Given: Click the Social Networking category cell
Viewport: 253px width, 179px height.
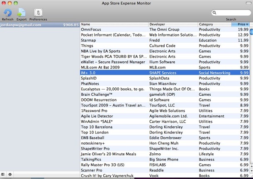Looking at the screenshot, I should pyautogui.click(x=214, y=73).
